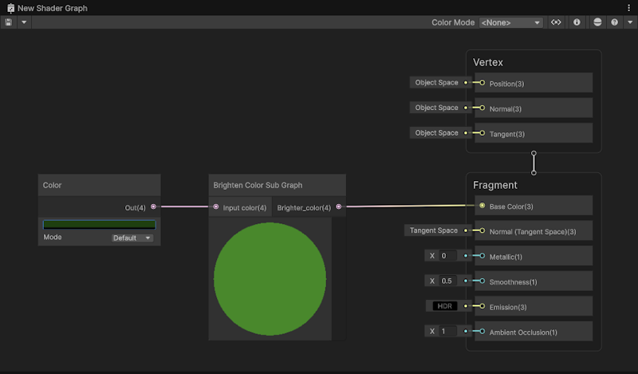Open the Color Mode dropdown
Screen dimensions: 638x374
point(510,22)
